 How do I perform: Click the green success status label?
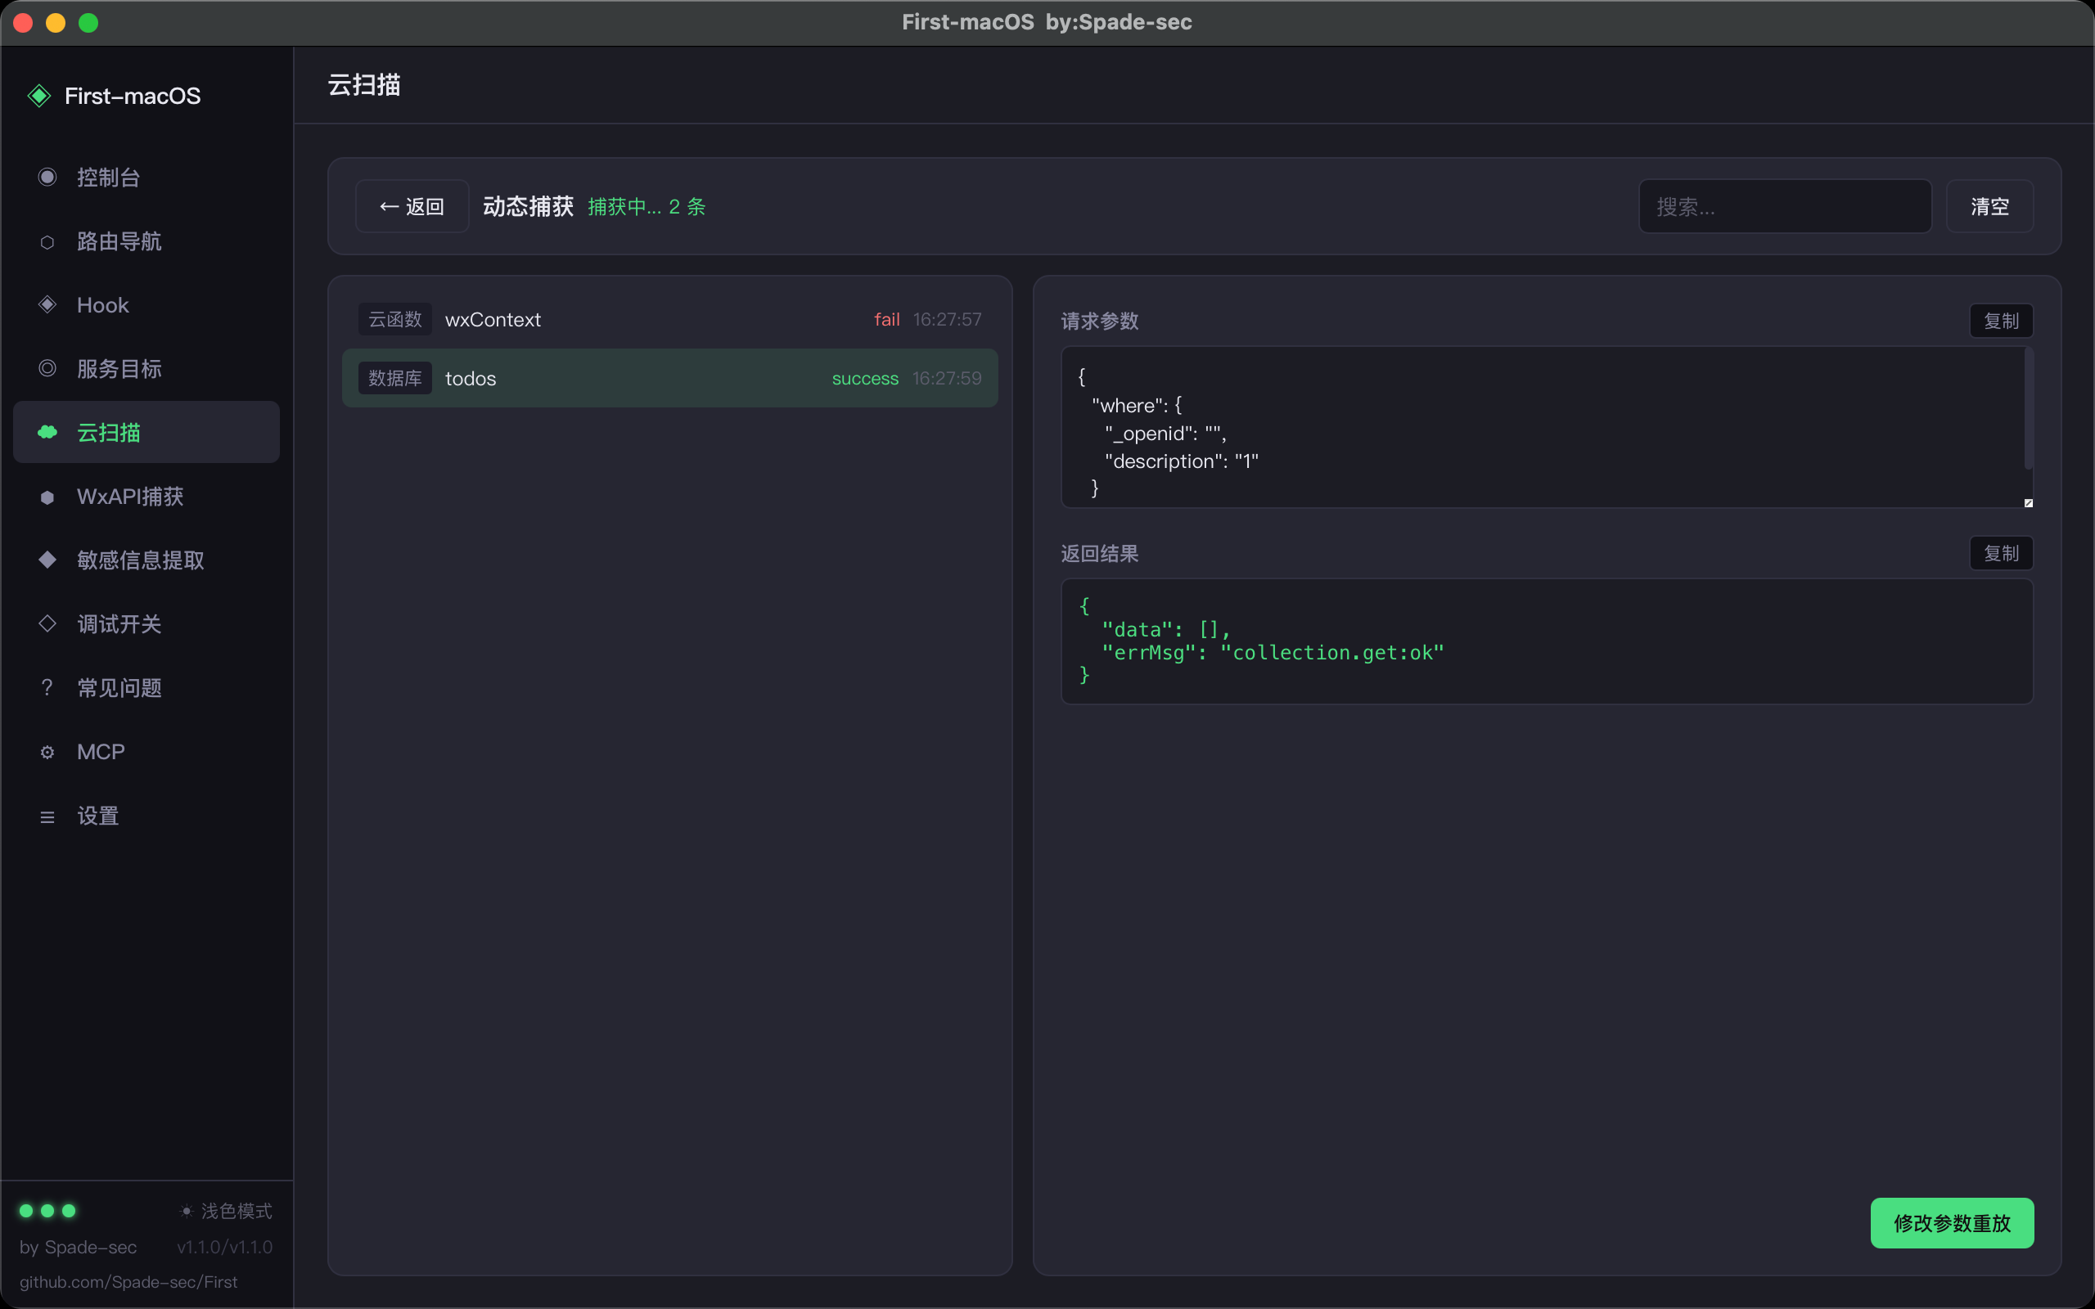pos(865,378)
